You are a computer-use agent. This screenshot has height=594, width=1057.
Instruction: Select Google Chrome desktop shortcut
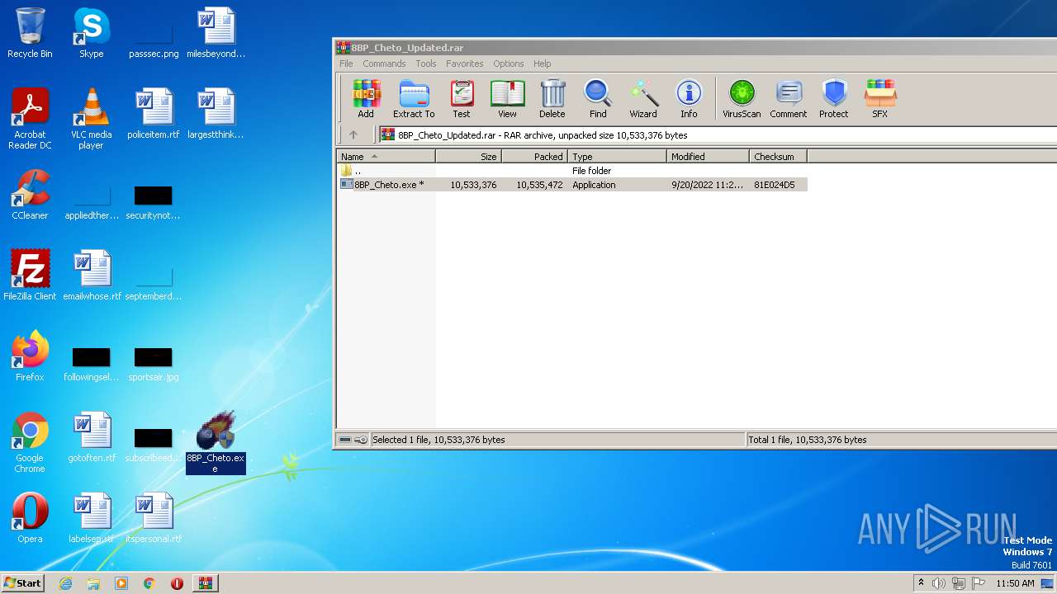pos(30,442)
